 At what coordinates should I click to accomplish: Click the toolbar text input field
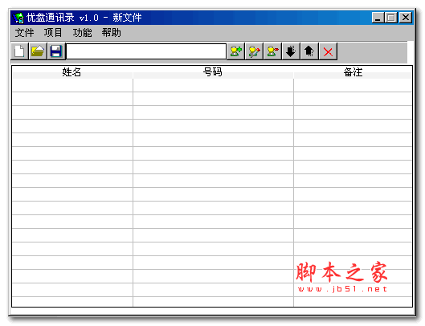[x=146, y=51]
